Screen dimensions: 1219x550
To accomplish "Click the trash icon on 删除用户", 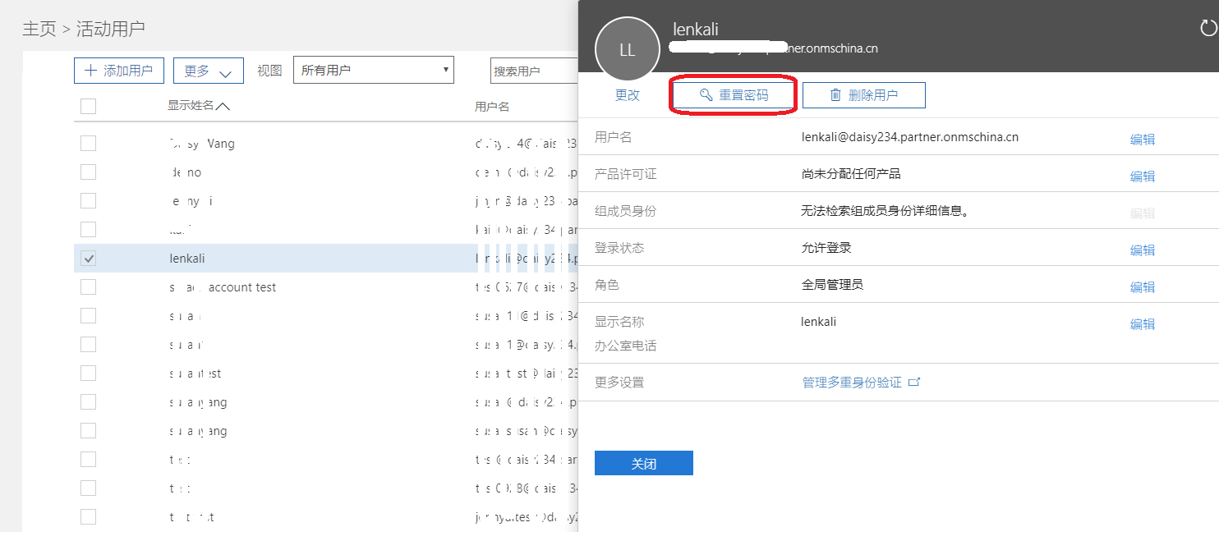I will (x=835, y=95).
